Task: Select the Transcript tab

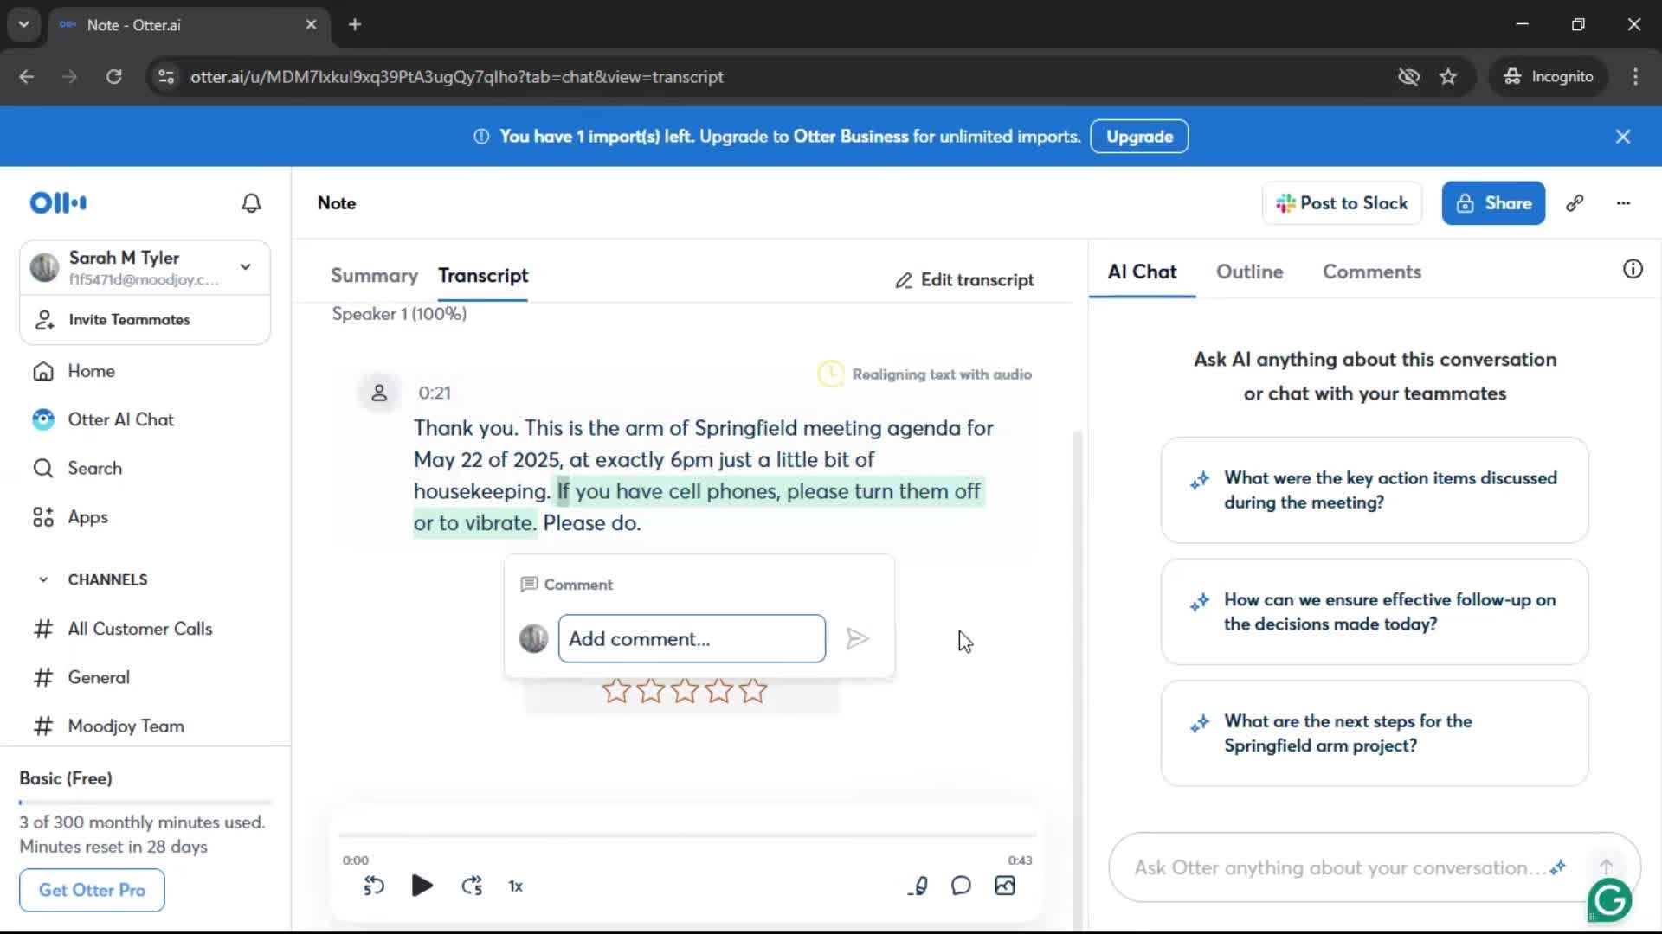Action: point(482,275)
